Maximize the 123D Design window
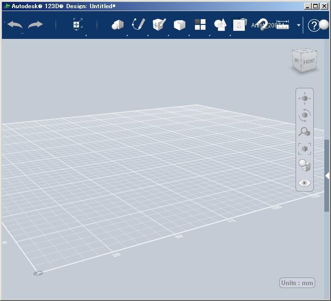Image resolution: width=331 pixels, height=301 pixels. pyautogui.click(x=316, y=6)
